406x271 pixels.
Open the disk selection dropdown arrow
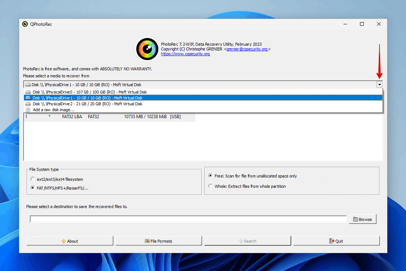coord(379,84)
